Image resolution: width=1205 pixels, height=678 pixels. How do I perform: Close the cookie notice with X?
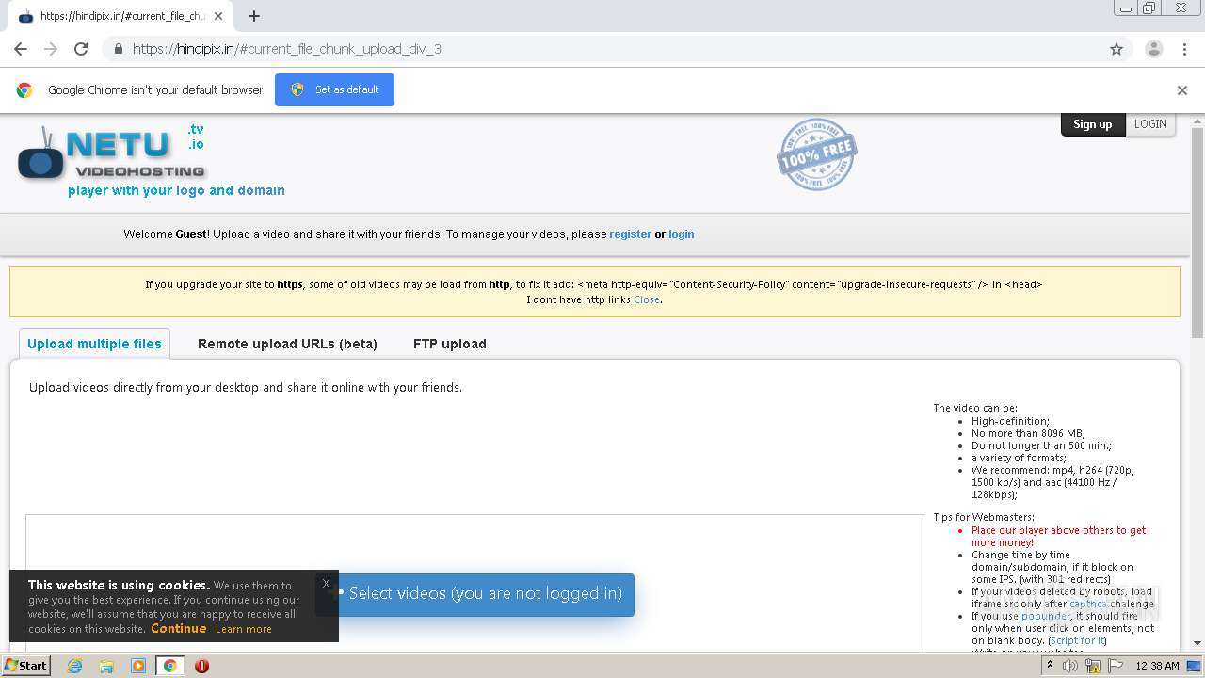pos(326,583)
